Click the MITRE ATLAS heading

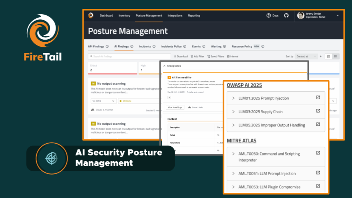click(x=241, y=140)
